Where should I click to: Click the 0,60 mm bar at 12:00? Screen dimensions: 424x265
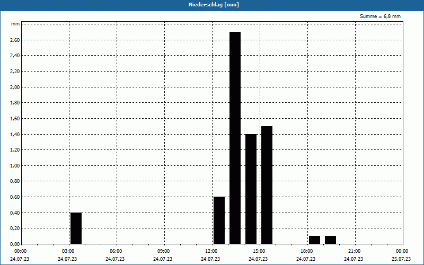219,220
